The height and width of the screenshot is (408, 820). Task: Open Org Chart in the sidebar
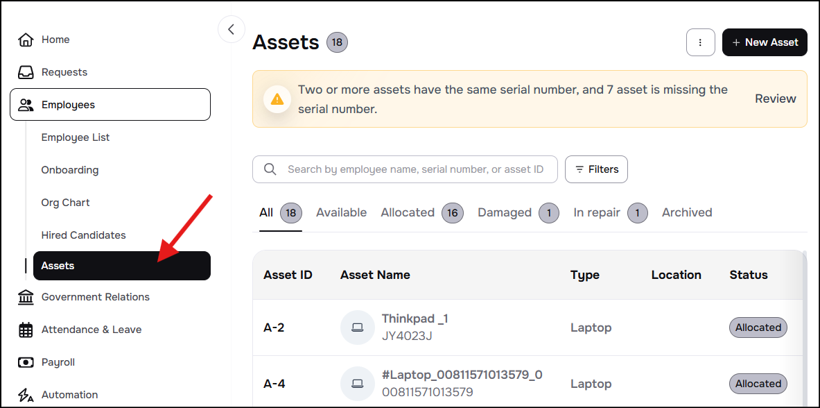(x=66, y=203)
